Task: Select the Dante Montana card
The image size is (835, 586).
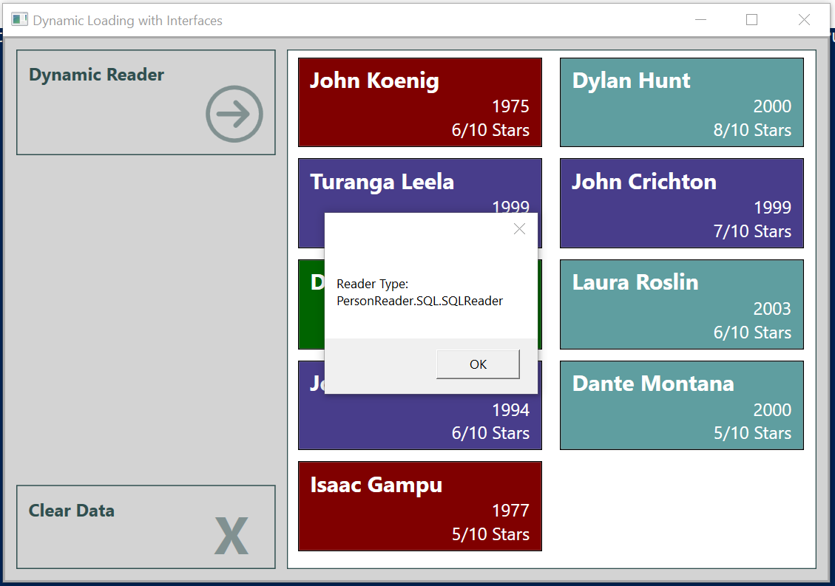Action: (681, 405)
